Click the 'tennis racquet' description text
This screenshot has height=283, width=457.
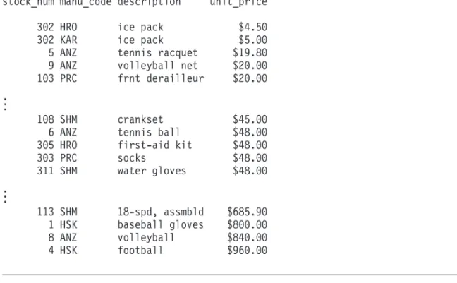(158, 53)
